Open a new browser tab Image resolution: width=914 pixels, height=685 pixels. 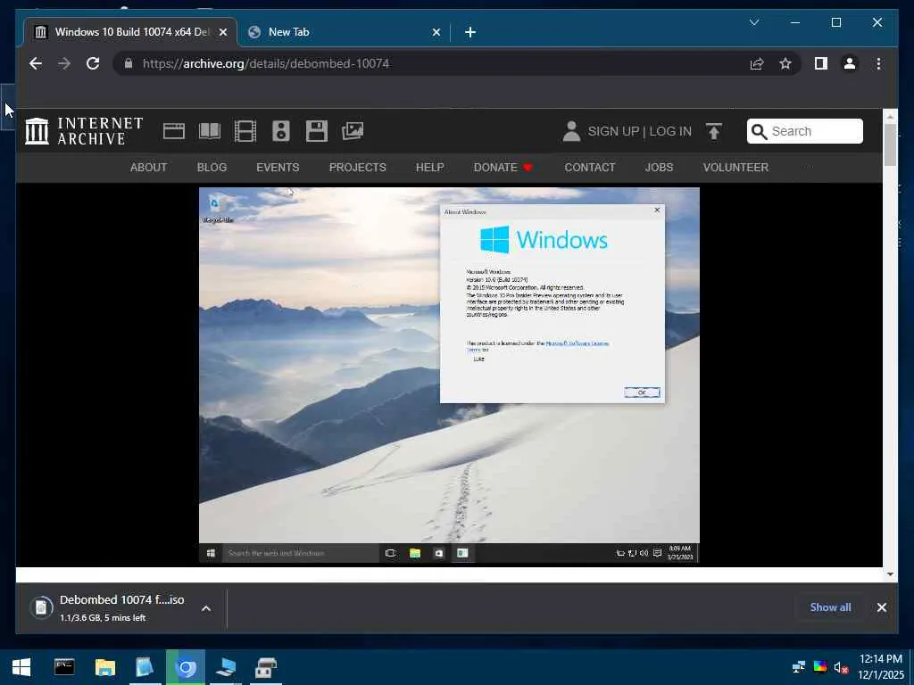tap(469, 32)
